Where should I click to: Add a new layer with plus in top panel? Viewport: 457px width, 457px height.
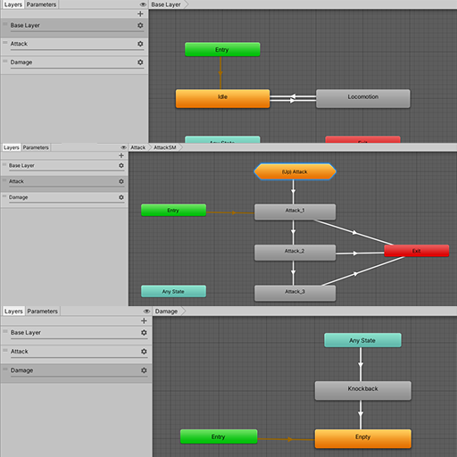coord(140,13)
